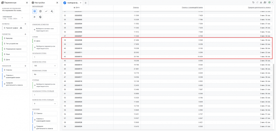Click the segment comparison drop zone
The height and width of the screenshot is (131, 276).
pos(45,29)
